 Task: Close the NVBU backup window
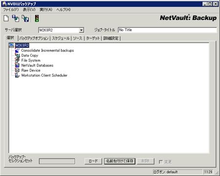[x=216, y=4]
